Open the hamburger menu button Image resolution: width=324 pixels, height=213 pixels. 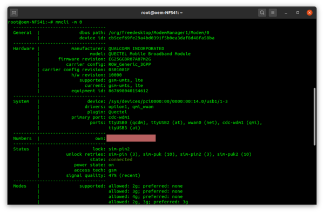273,13
